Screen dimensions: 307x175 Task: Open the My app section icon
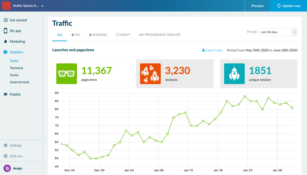[x=5, y=30]
